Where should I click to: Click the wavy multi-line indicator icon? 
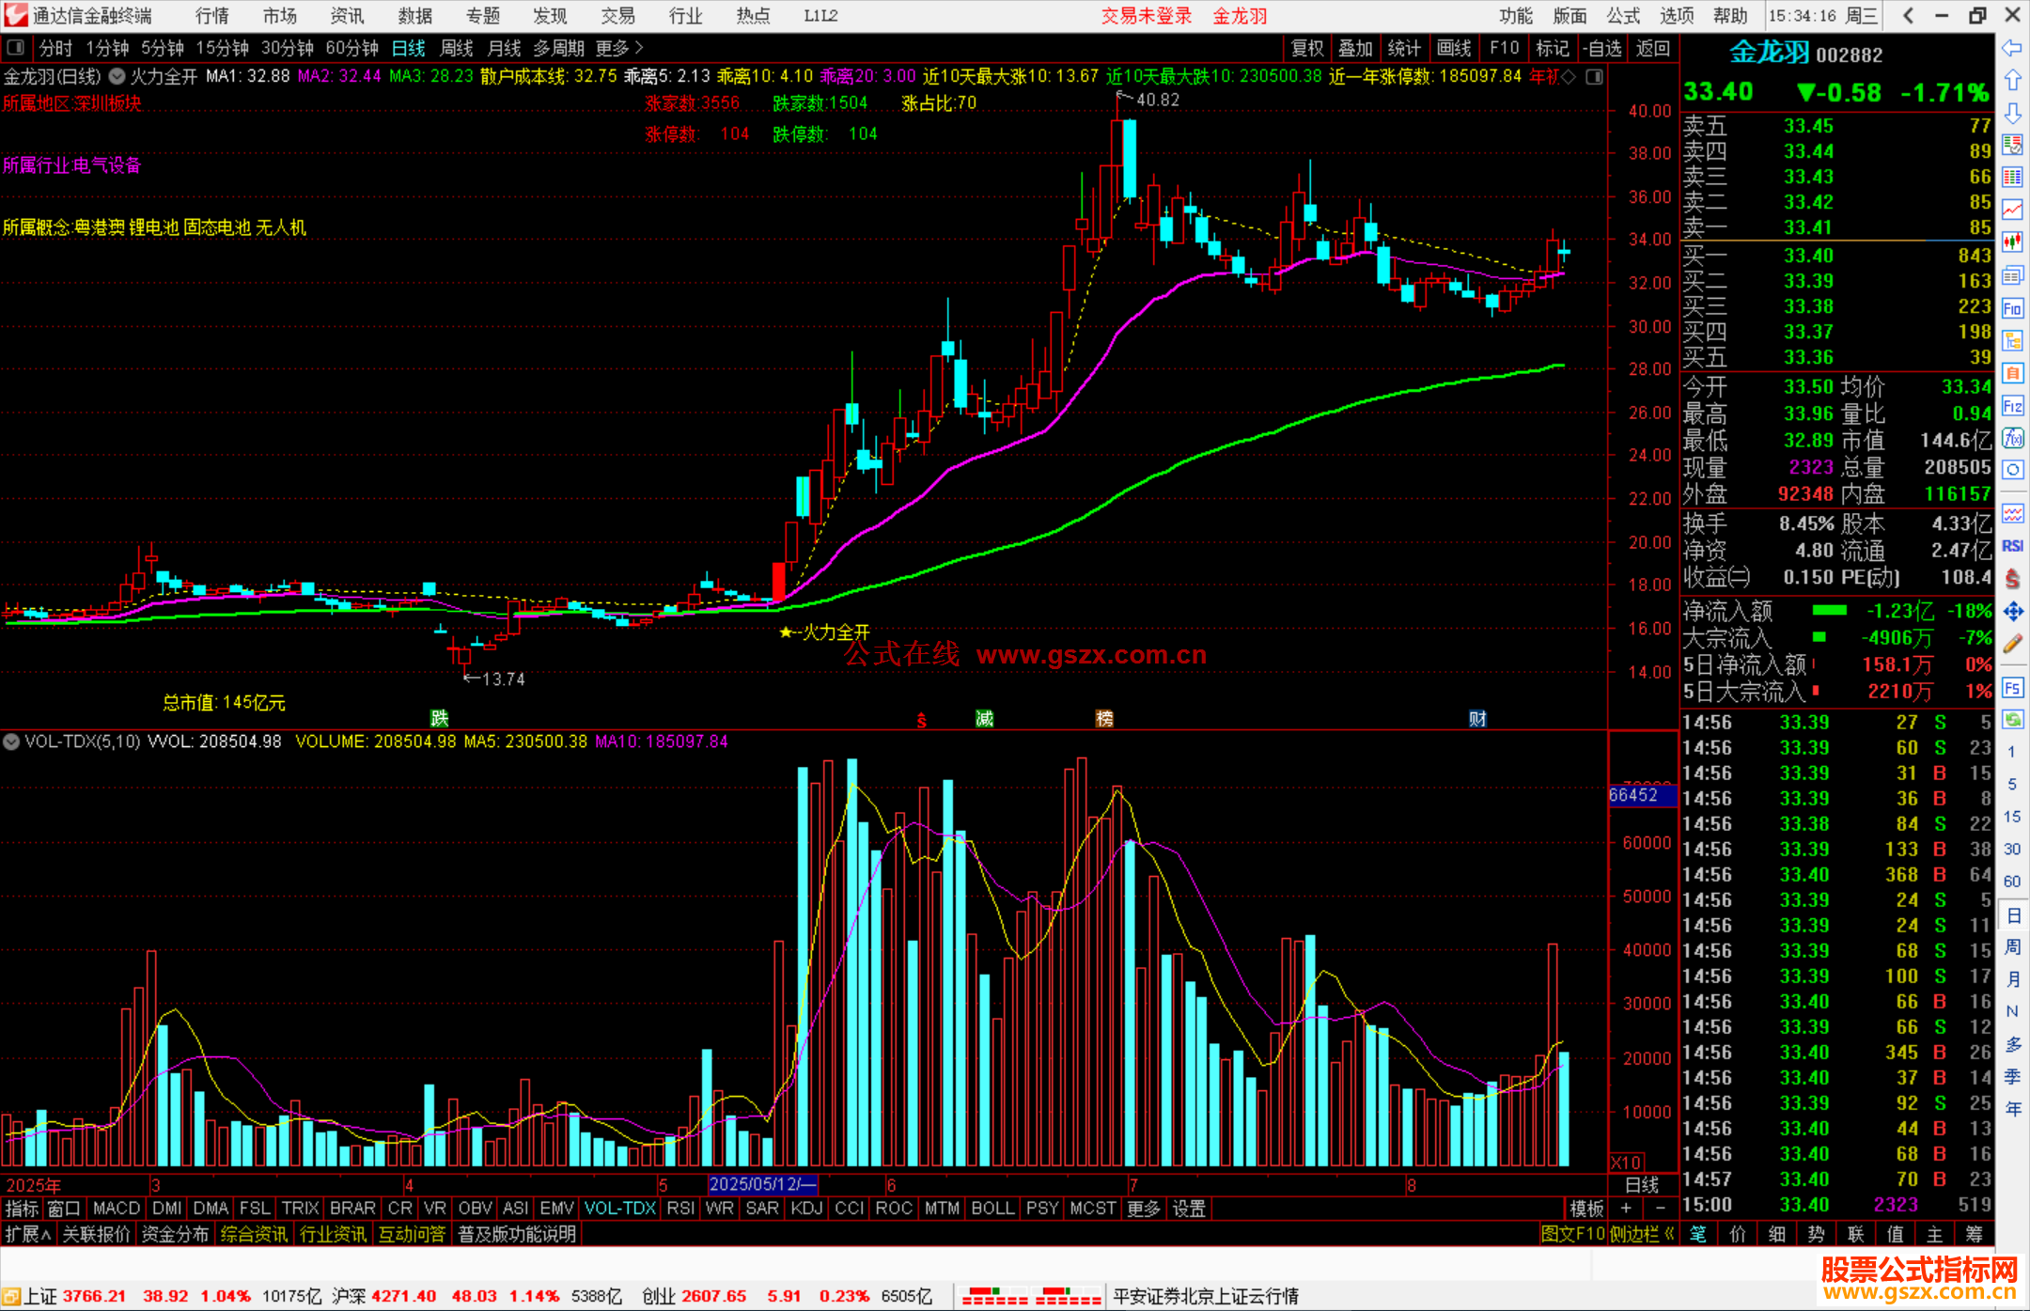coord(2012,513)
